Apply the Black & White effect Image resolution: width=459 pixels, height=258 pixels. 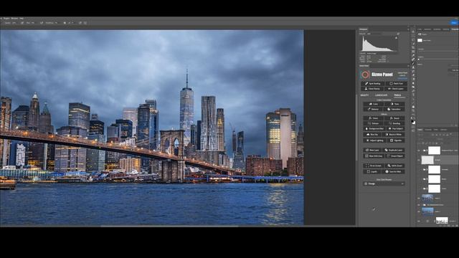pos(394,135)
